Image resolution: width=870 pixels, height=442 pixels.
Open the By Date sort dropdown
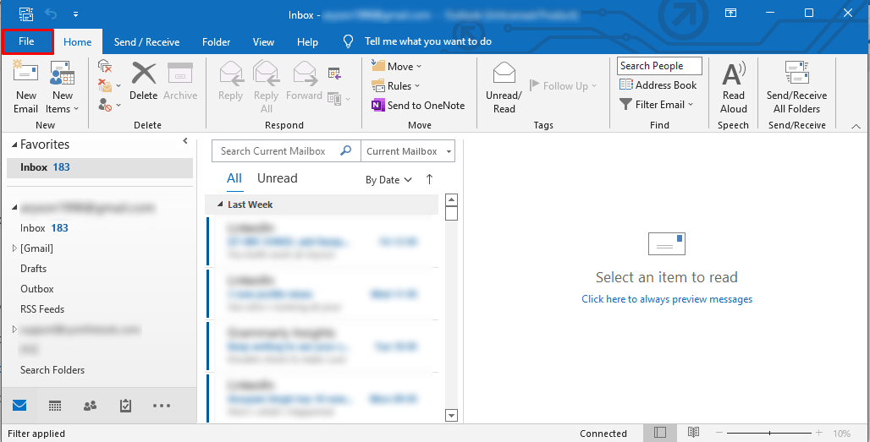coord(388,180)
